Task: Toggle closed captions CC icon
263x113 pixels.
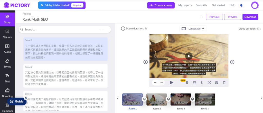Action: pyautogui.click(x=194, y=83)
